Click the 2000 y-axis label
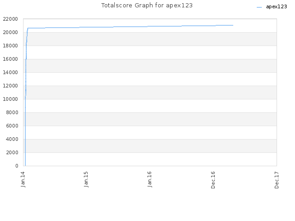The width and height of the screenshot is (295, 221). tap(12, 152)
